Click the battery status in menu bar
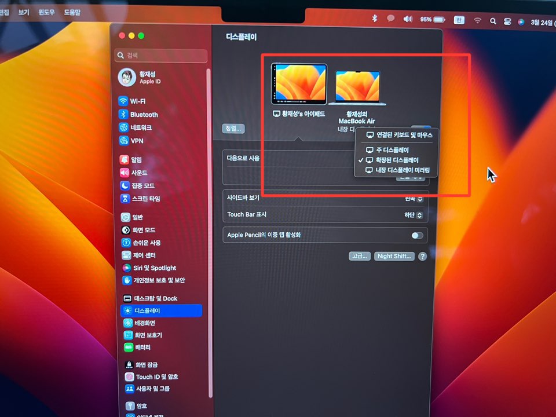 click(432, 20)
